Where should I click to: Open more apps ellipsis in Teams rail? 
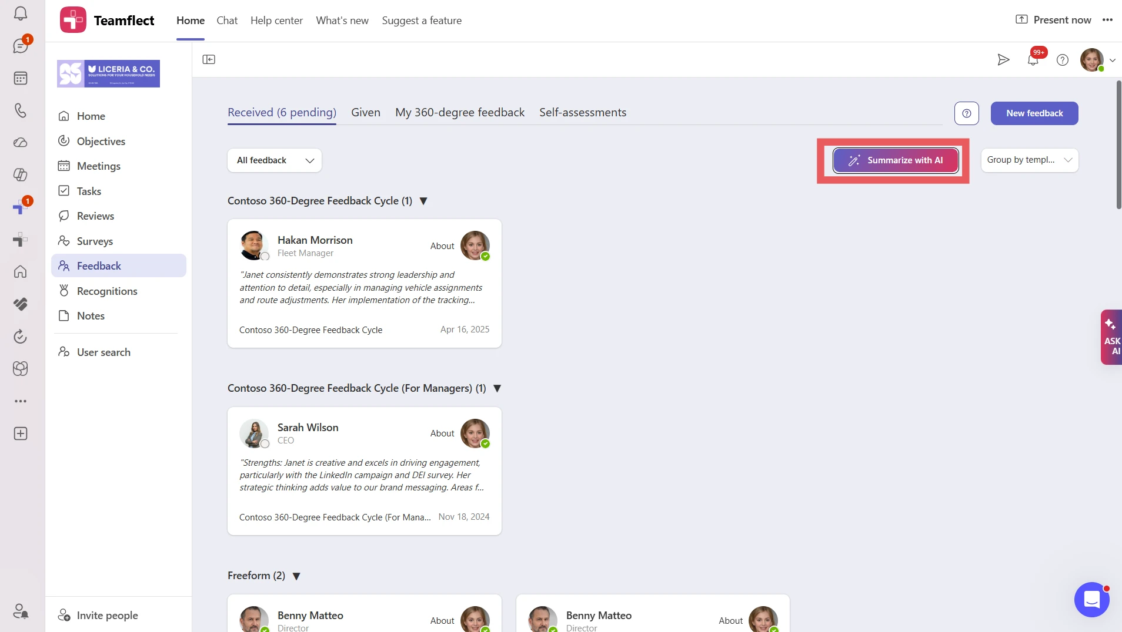[x=21, y=401]
